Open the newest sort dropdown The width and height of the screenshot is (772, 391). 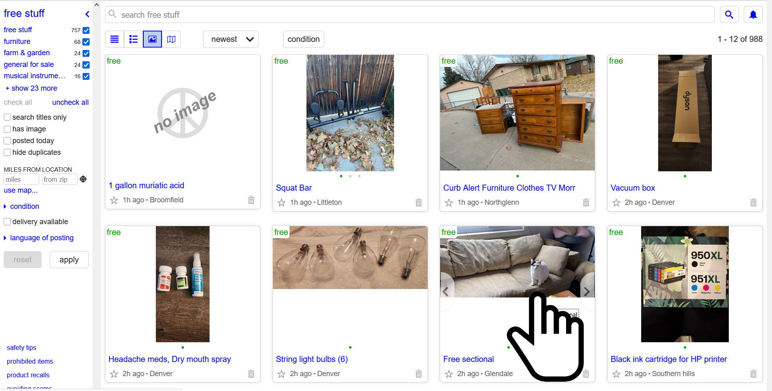click(231, 39)
